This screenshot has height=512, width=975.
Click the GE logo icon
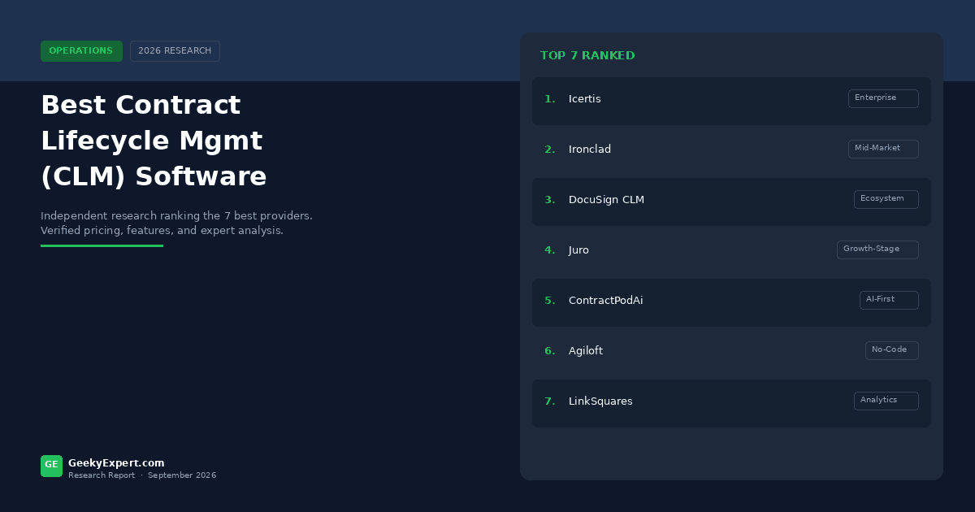51,466
